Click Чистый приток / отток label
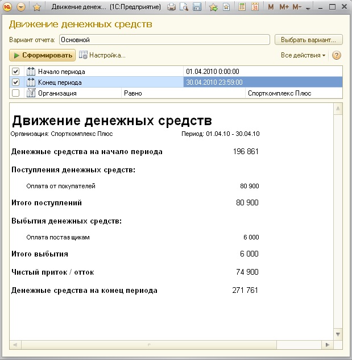This screenshot has width=352, height=360. (x=52, y=272)
